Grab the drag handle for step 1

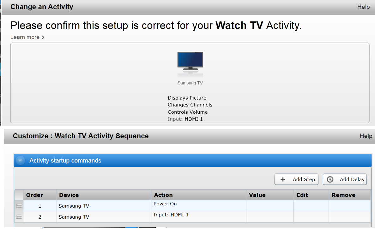pos(19,206)
